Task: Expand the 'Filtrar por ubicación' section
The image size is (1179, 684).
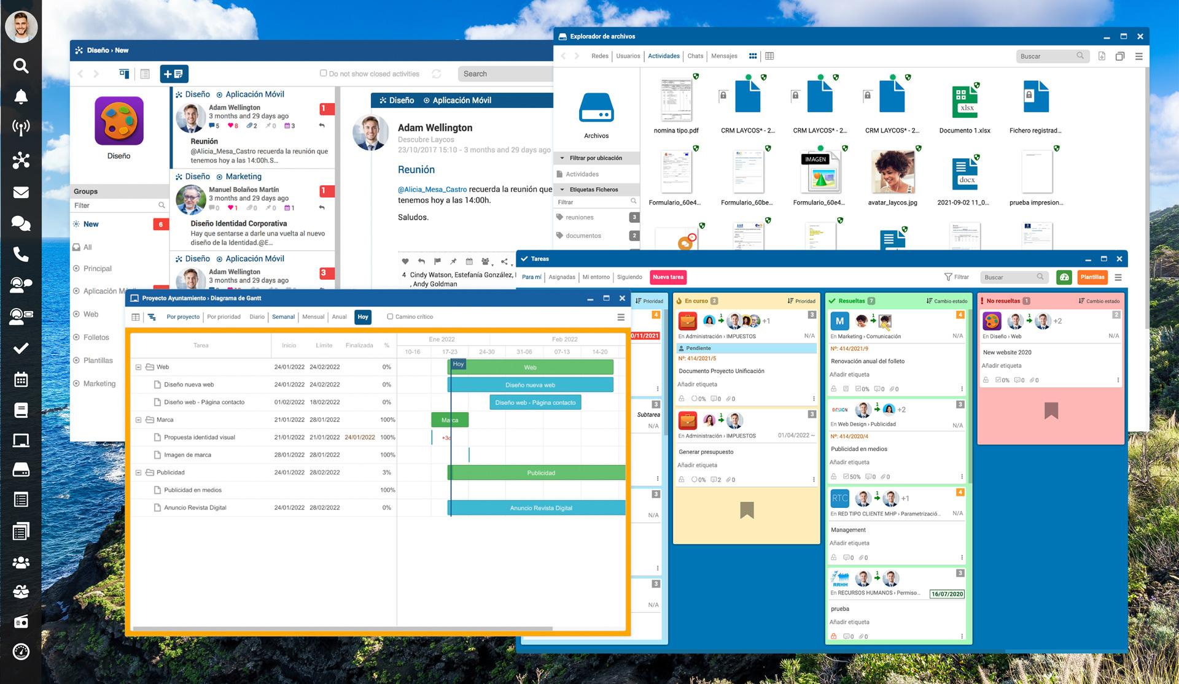Action: [561, 158]
